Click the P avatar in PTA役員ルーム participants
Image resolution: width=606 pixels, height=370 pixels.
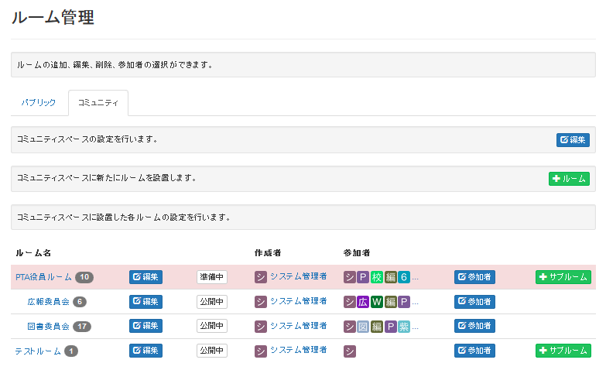363,277
